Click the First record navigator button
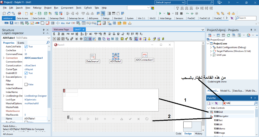 (71, 119)
